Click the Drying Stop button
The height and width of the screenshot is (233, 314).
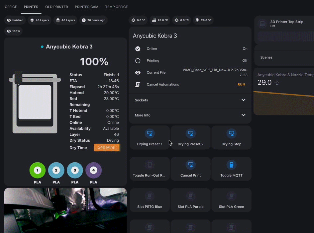(x=232, y=138)
